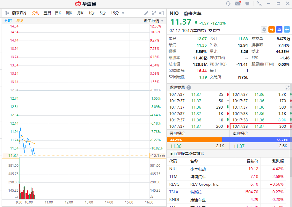Add NIO to watchlist with plus icon
Screen dimensions: 292x207
tap(287, 29)
